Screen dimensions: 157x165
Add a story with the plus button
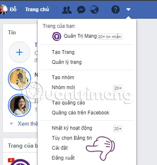(x=19, y=52)
